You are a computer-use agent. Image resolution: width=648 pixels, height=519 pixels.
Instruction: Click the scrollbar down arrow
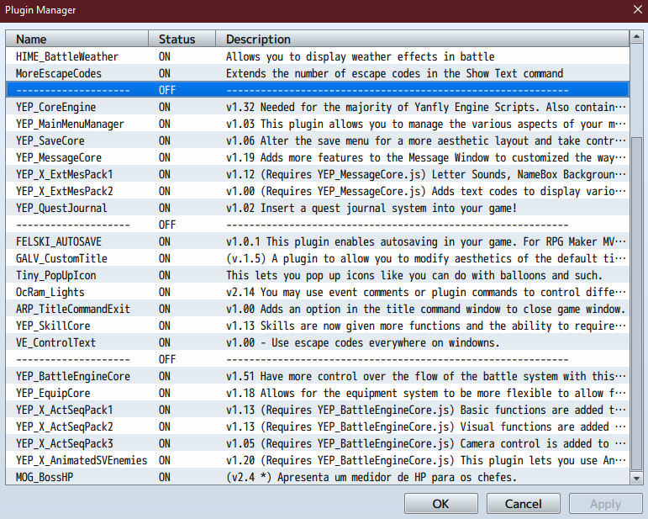636,478
